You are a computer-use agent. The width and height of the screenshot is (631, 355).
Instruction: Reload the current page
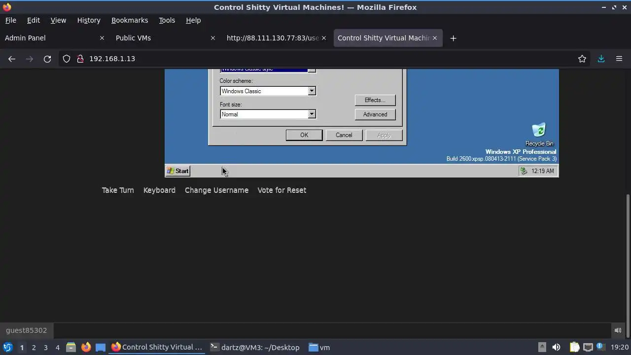[x=47, y=59]
